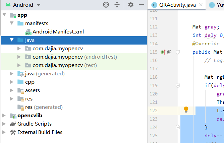Click the External Build Files tools icon
This screenshot has height=143, width=224.
[x=13, y=132]
